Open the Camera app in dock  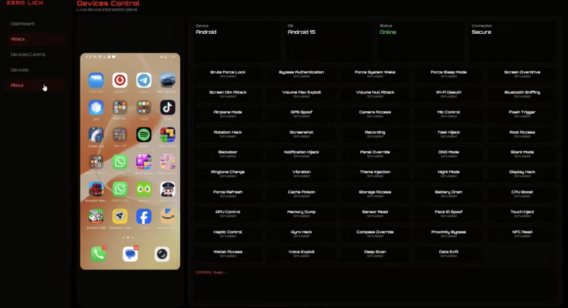tap(162, 254)
